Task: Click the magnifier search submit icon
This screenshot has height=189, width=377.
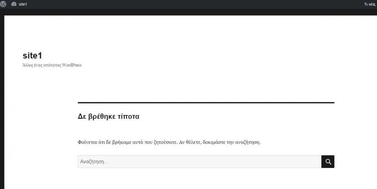Action: (328, 162)
